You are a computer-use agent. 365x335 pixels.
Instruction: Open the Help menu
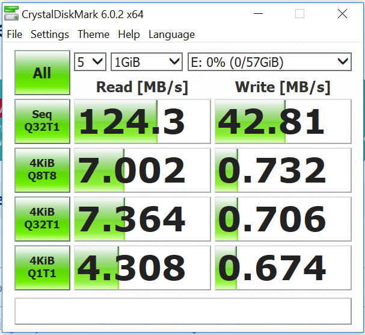pos(129,34)
